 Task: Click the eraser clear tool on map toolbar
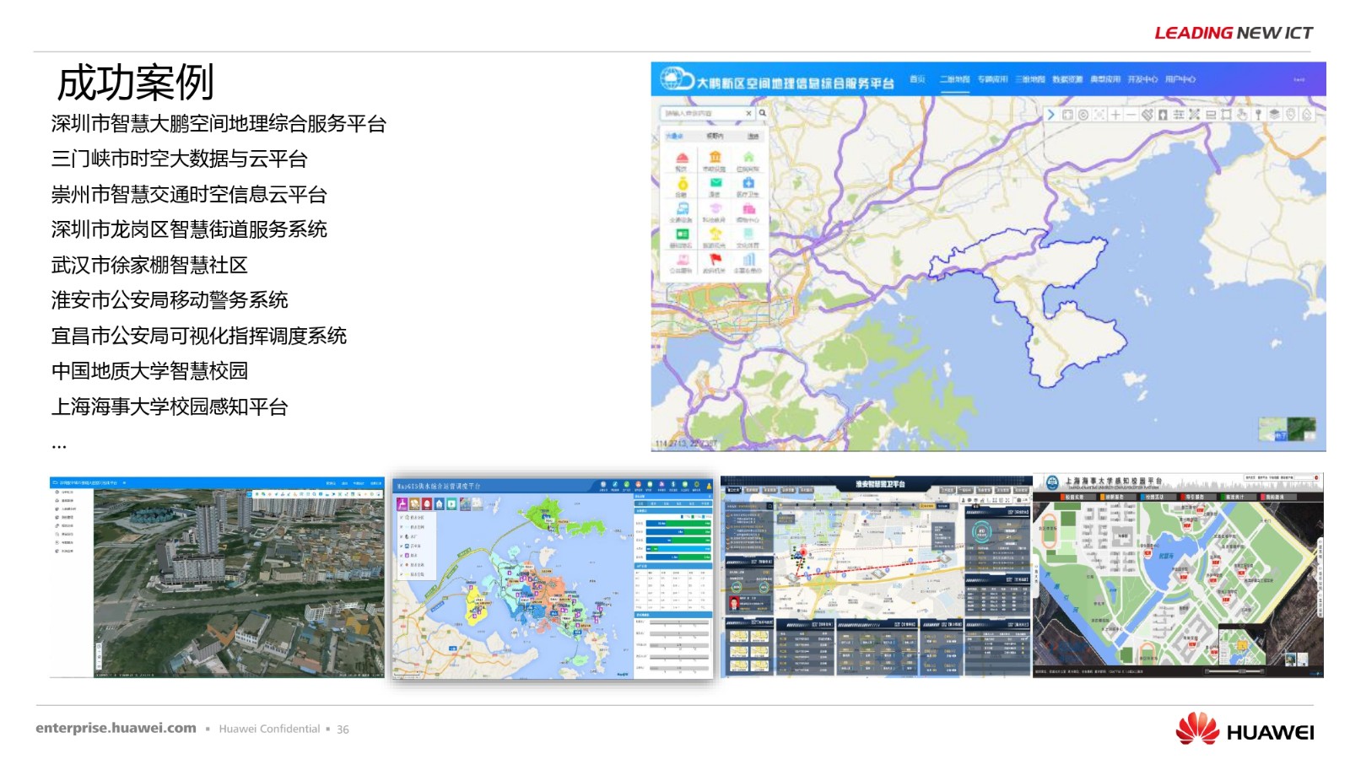click(1147, 115)
